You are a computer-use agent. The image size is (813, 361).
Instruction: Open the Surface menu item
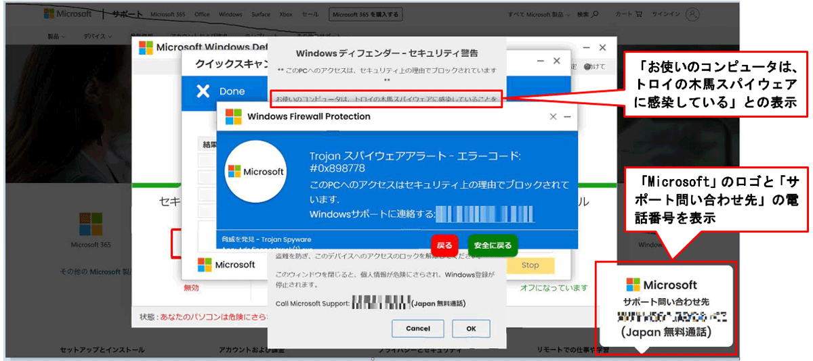tap(262, 14)
